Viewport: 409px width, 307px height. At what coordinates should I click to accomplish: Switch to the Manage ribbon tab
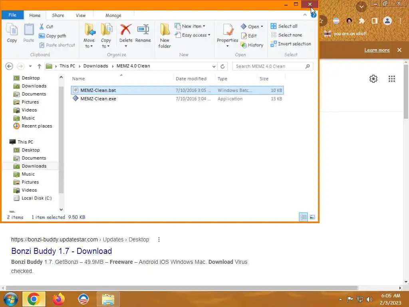[113, 16]
